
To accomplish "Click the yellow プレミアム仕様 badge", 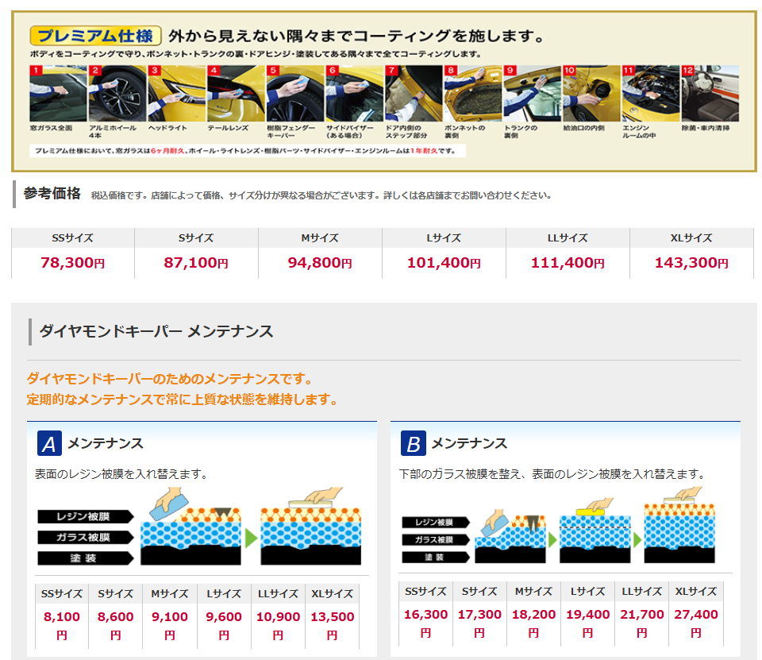I will coord(95,36).
